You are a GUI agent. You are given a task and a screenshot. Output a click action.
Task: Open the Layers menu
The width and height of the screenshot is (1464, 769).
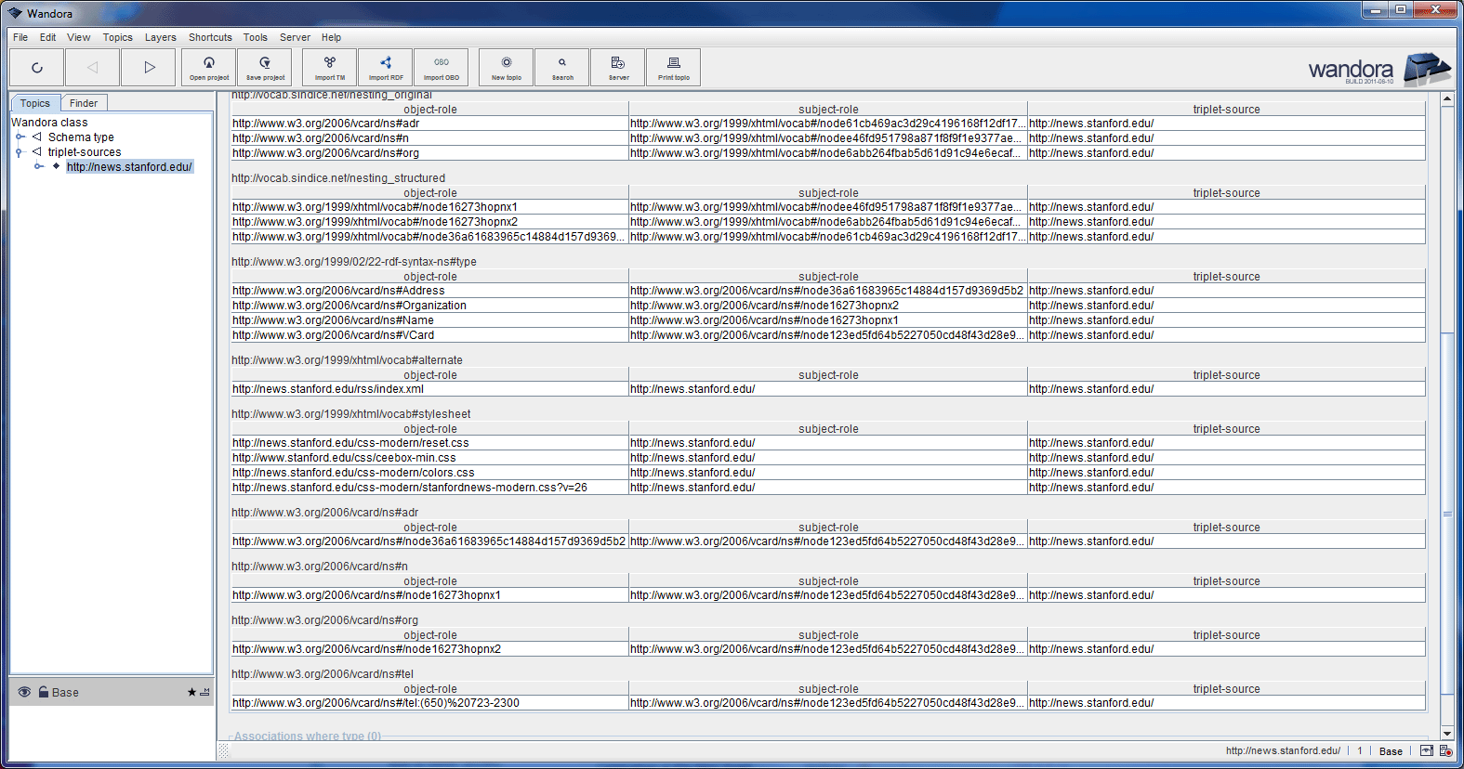(160, 37)
